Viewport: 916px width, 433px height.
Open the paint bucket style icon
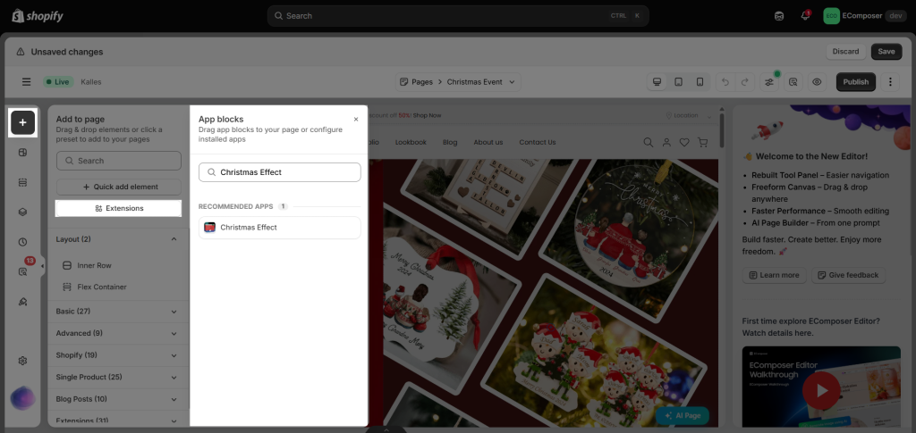click(x=22, y=301)
